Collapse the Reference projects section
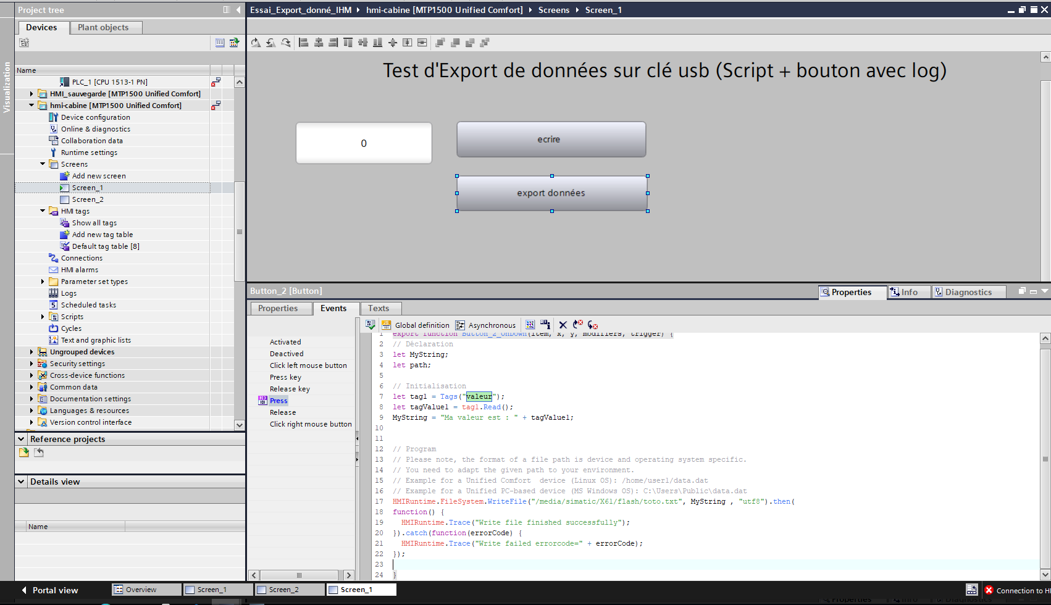 pyautogui.click(x=21, y=439)
